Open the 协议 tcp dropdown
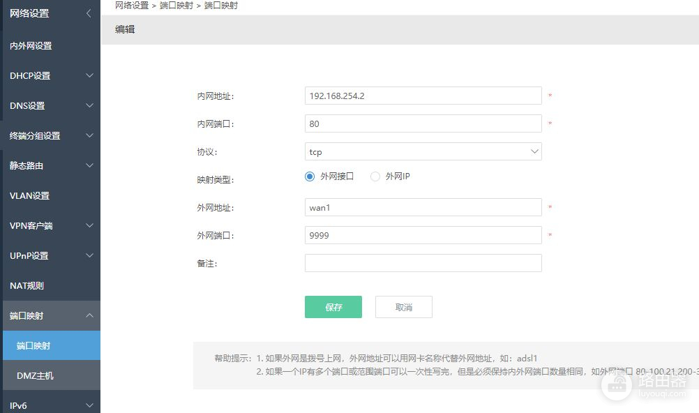The height and width of the screenshot is (413, 699). point(423,151)
